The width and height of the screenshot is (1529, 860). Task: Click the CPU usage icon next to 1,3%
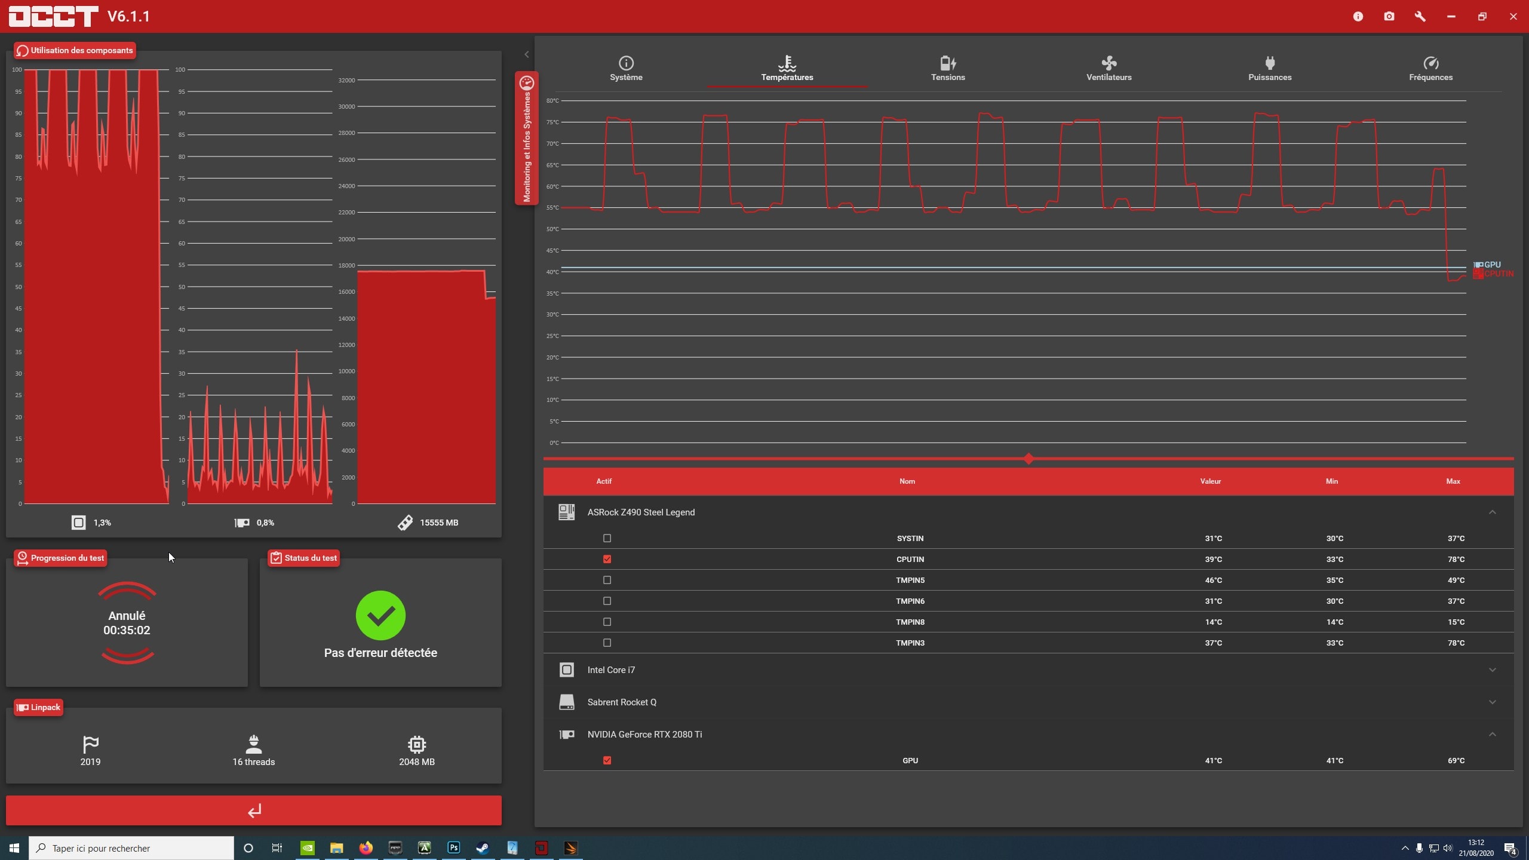point(78,523)
